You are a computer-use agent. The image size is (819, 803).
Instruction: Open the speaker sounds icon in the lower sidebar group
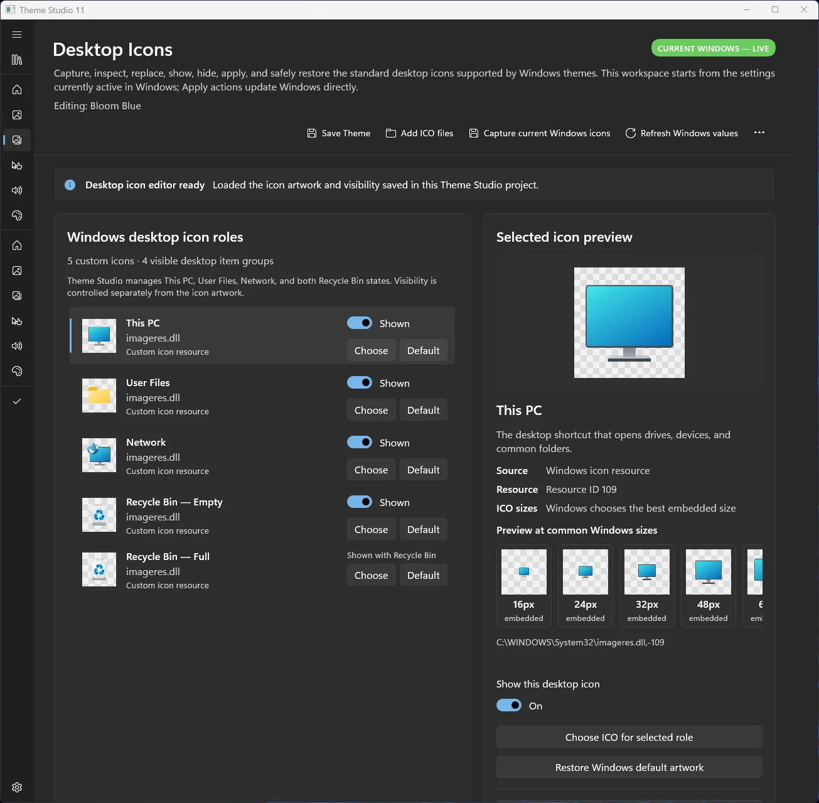pyautogui.click(x=17, y=346)
